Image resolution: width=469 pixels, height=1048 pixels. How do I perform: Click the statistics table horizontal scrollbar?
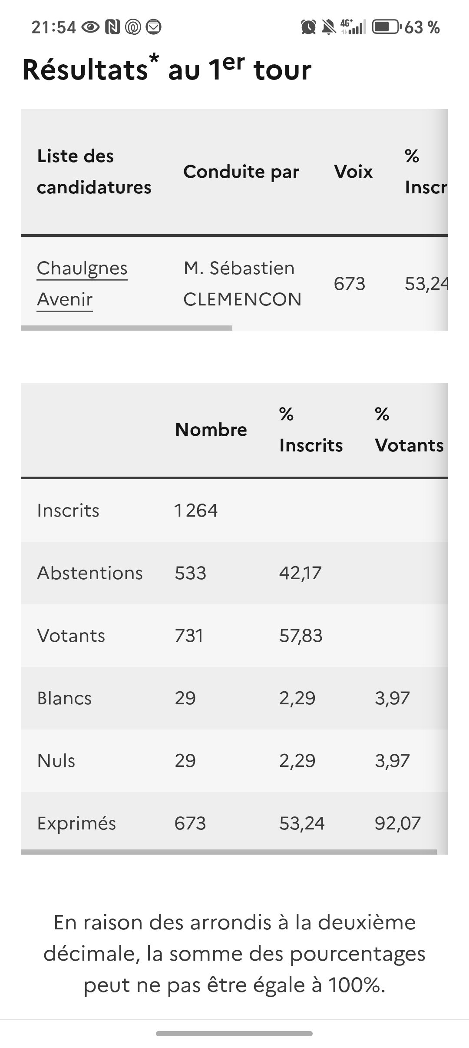click(229, 852)
